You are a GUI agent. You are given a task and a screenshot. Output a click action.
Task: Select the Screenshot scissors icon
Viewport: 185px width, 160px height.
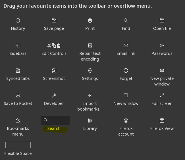click(54, 70)
